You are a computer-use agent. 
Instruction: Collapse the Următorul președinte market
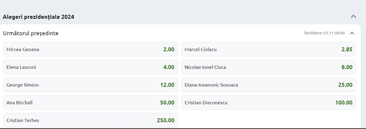tap(352, 33)
